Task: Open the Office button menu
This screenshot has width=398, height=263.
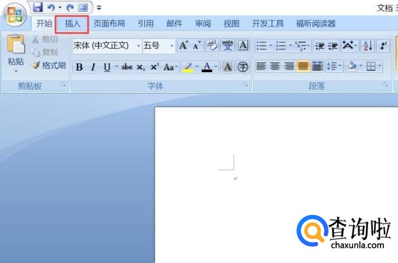Action: (15, 15)
